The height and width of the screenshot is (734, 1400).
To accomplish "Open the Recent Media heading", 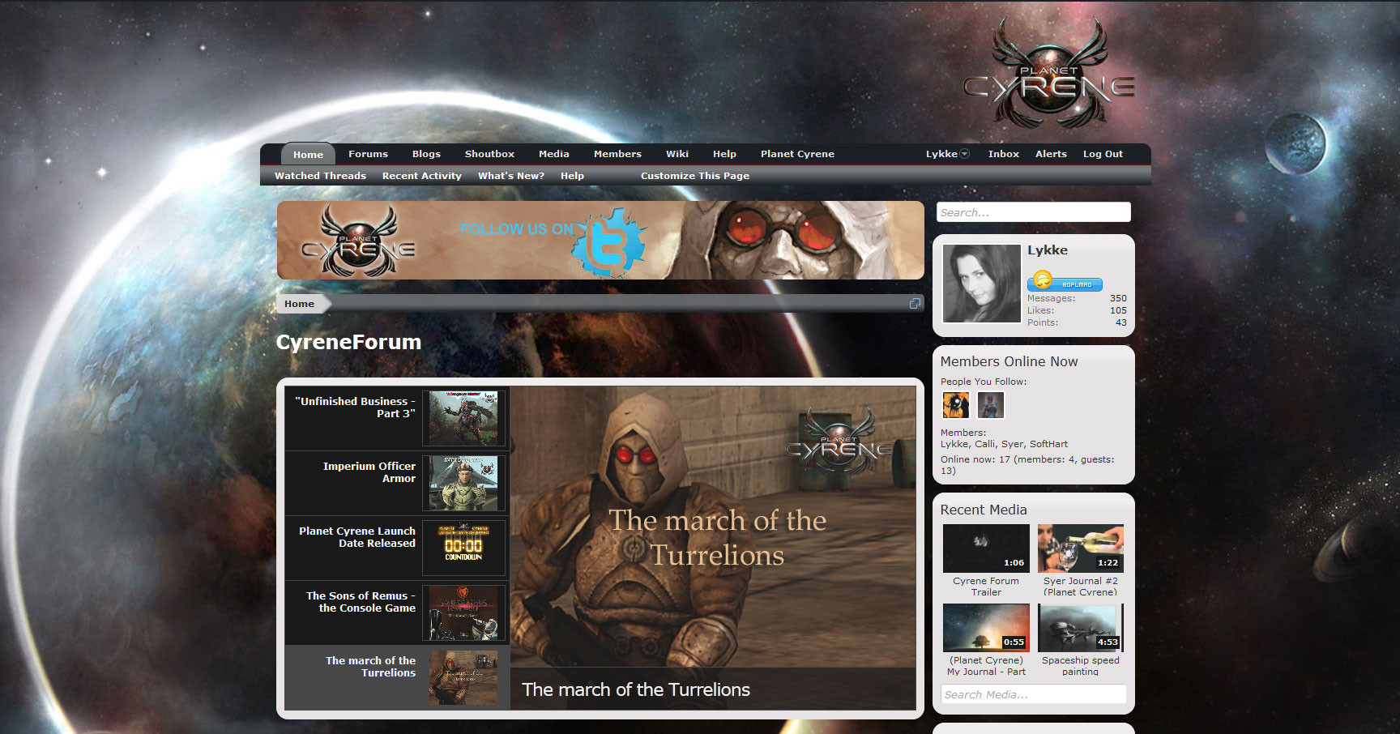I will (x=984, y=510).
